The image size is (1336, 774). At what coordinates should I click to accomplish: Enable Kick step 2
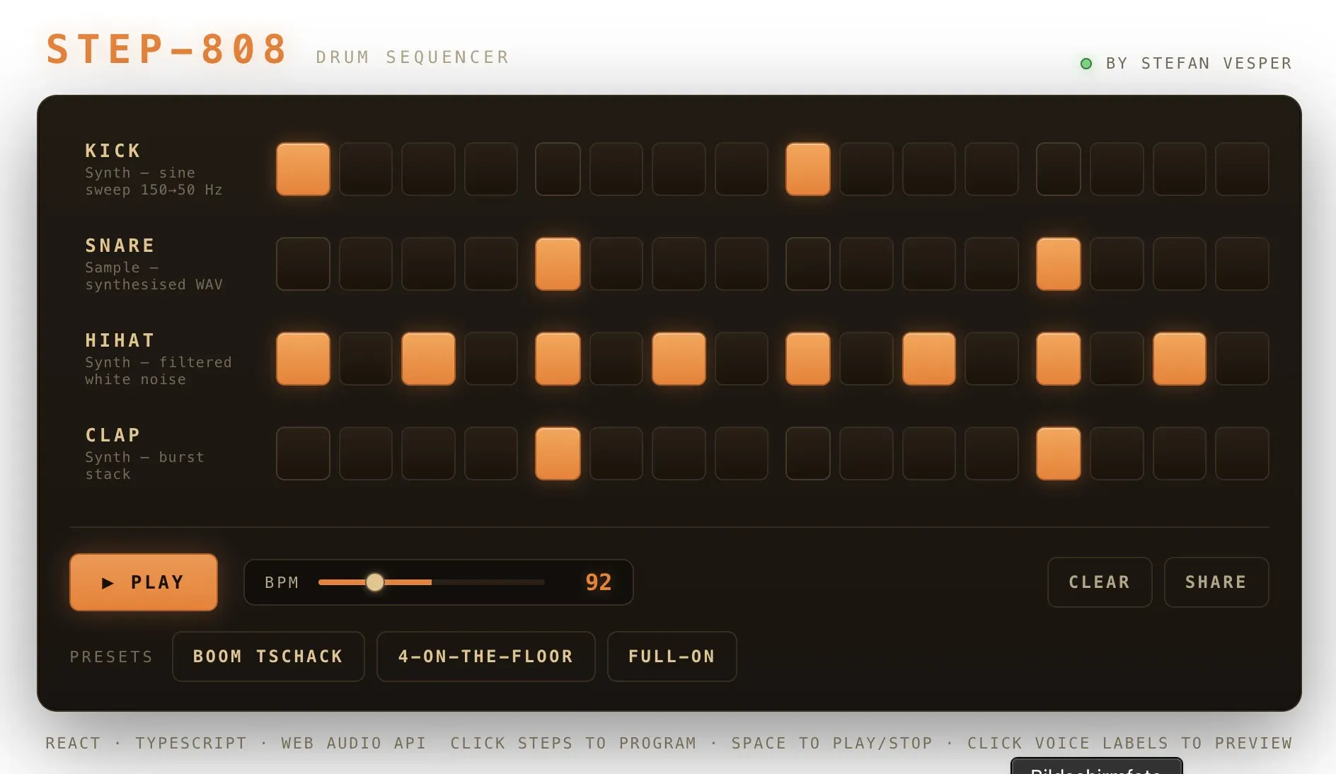coord(366,169)
